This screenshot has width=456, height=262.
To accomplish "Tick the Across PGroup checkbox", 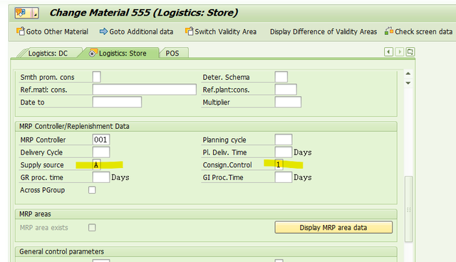I will (92, 190).
